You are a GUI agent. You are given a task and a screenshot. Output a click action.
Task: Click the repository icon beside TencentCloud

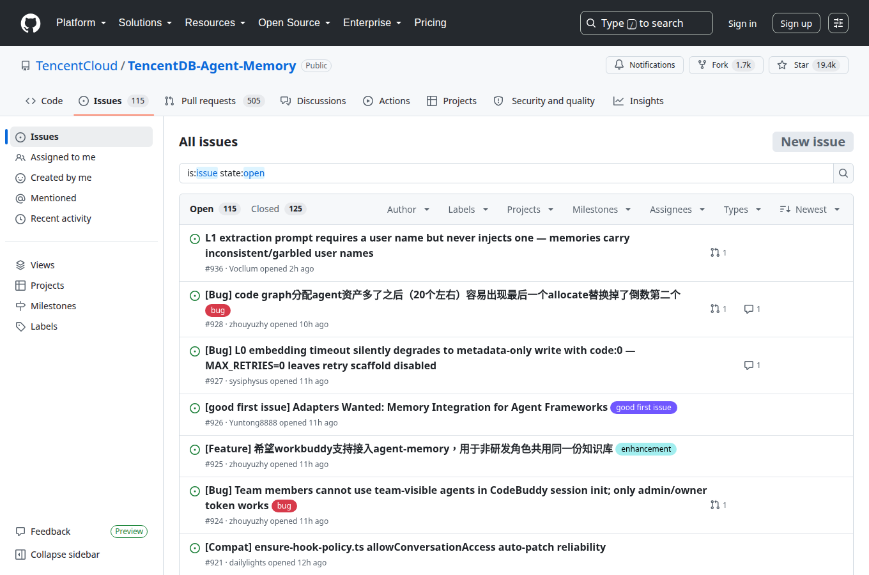[x=26, y=66]
